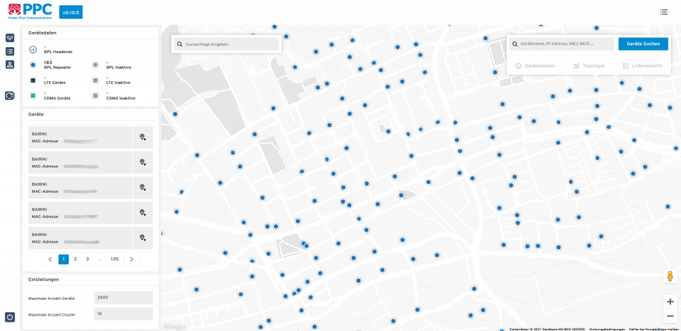Open Street View with the Pegman icon
This screenshot has height=331, width=681.
point(670,276)
